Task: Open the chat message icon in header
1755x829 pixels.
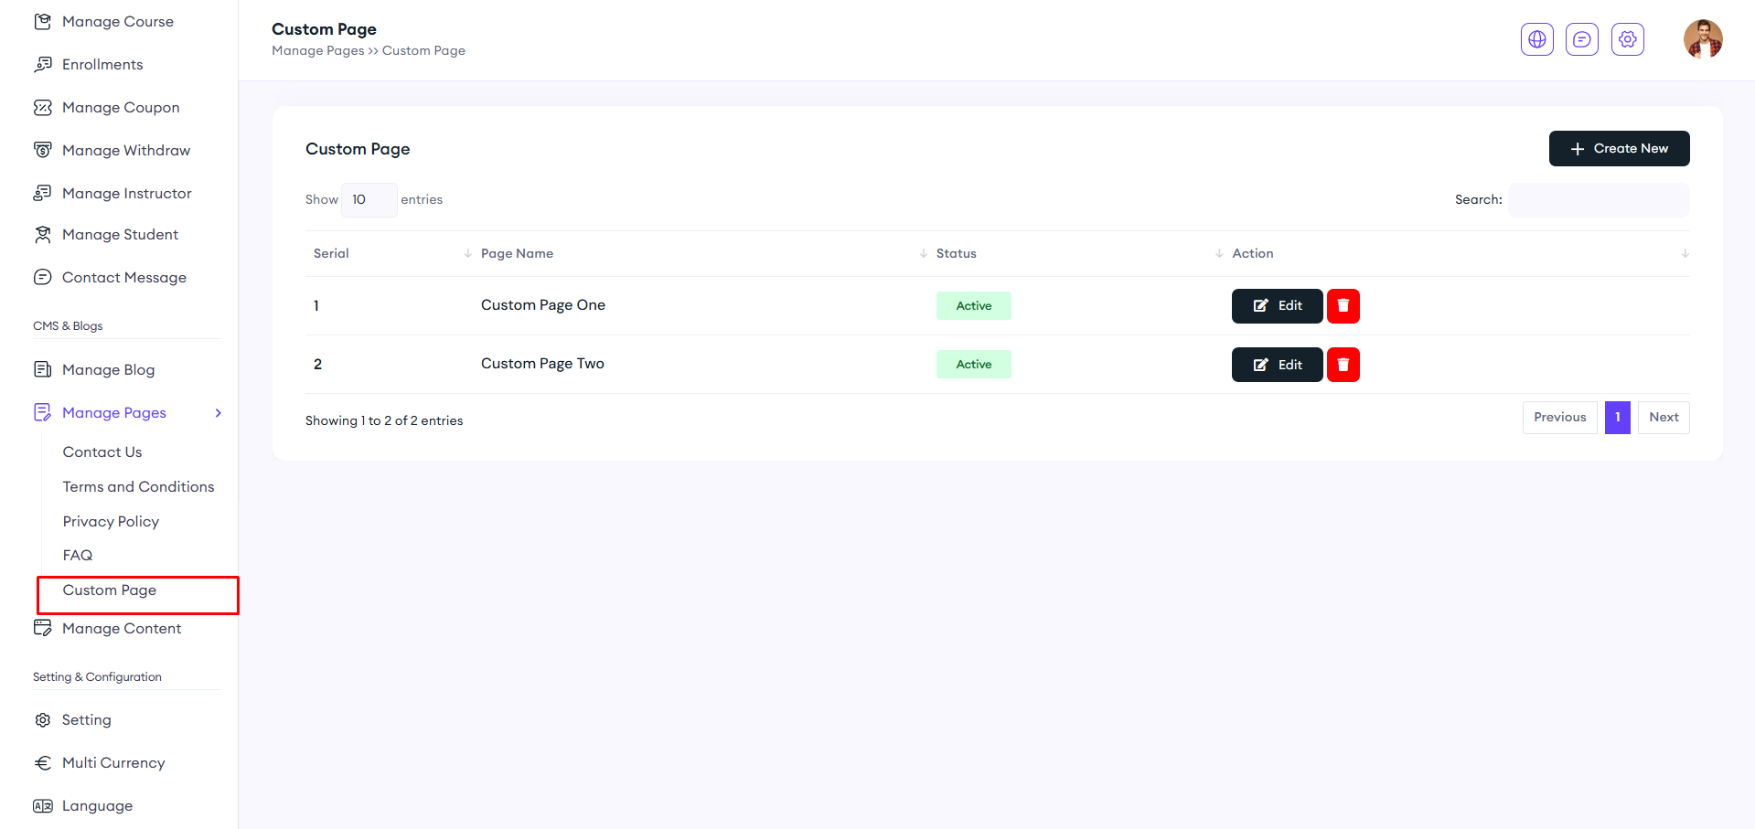Action: (1581, 39)
